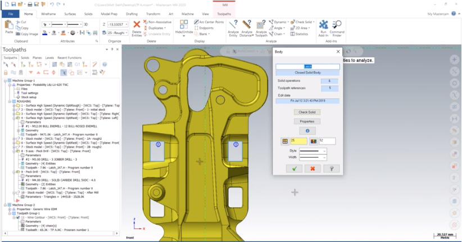Switch to the Wireframe ribbon tab
The image size is (462, 242).
48,14
